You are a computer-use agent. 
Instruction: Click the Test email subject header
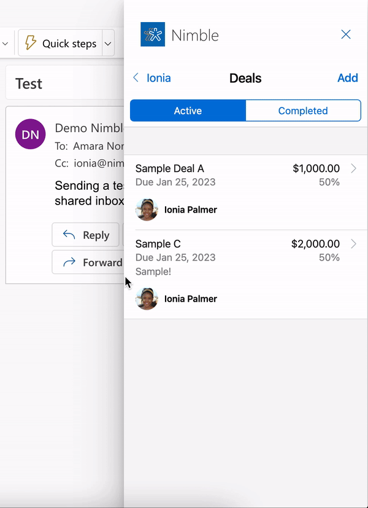coord(29,84)
